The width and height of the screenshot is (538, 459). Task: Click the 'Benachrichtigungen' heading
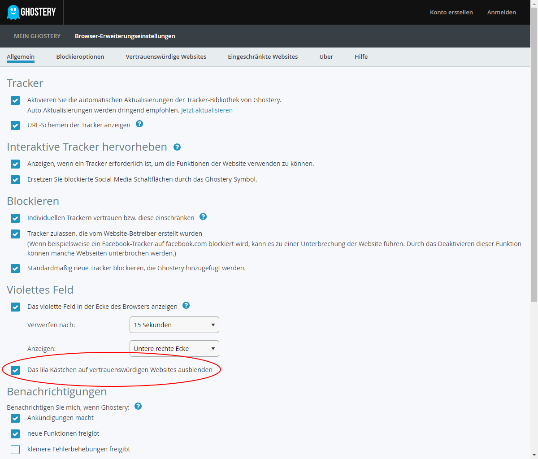tap(57, 392)
